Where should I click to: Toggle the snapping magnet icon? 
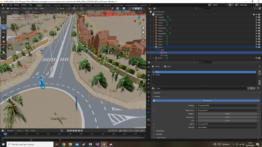tap(74, 8)
